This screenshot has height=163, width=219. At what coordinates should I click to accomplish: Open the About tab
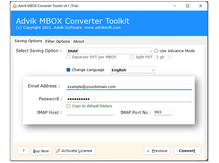tap(78, 41)
